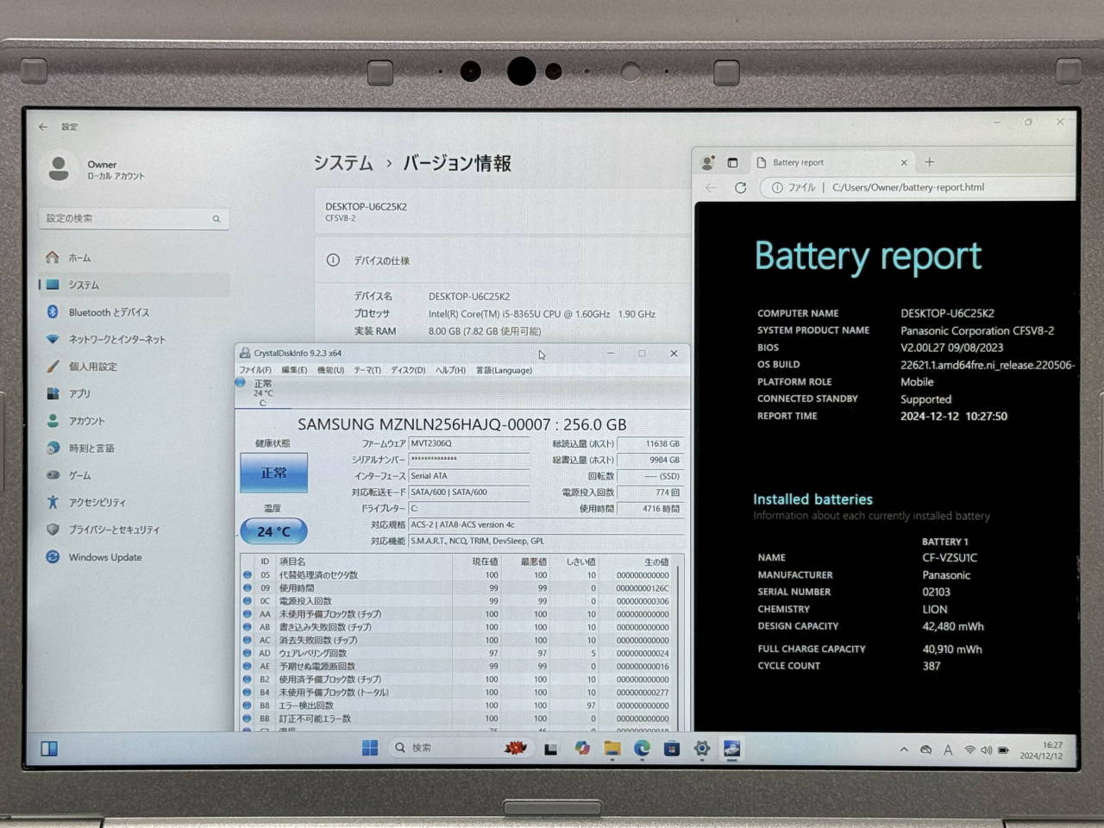Screen dimensions: 1104x828
Task: Open ゲーム in Settings sidebar
Action: (134, 475)
